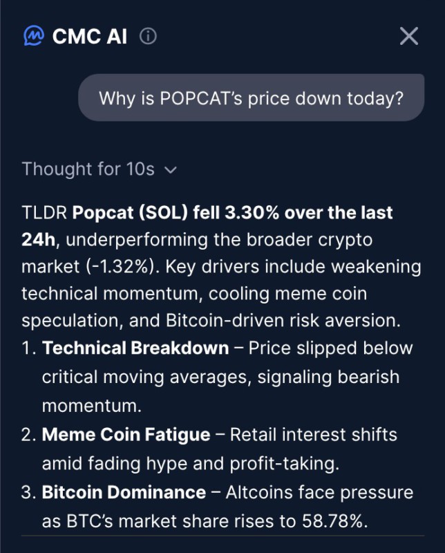Viewport: 445px width, 553px height.
Task: Click the 'Technical Breakdown' heading
Action: pos(135,348)
